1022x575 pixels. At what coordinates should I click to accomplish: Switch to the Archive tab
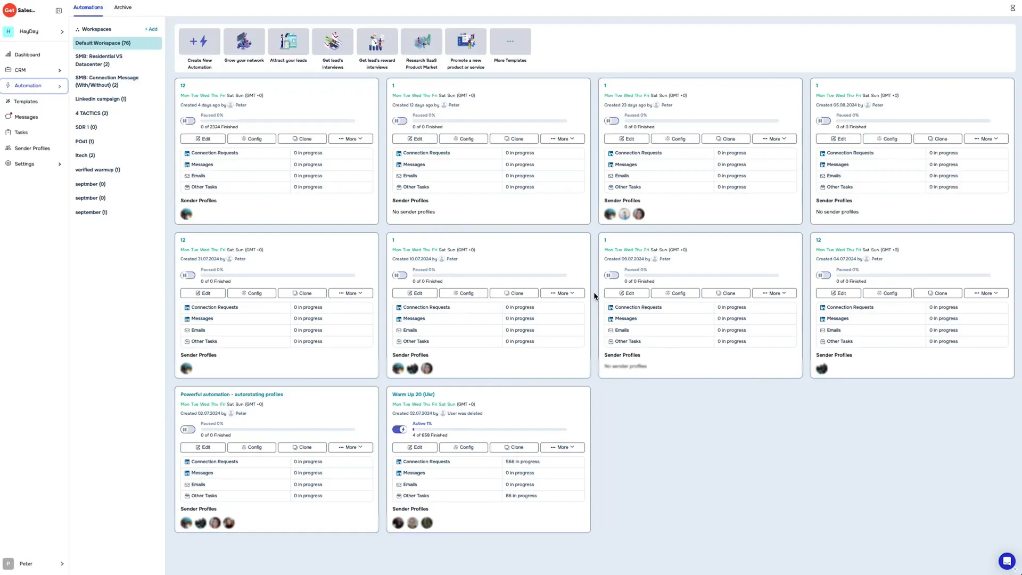coord(123,8)
